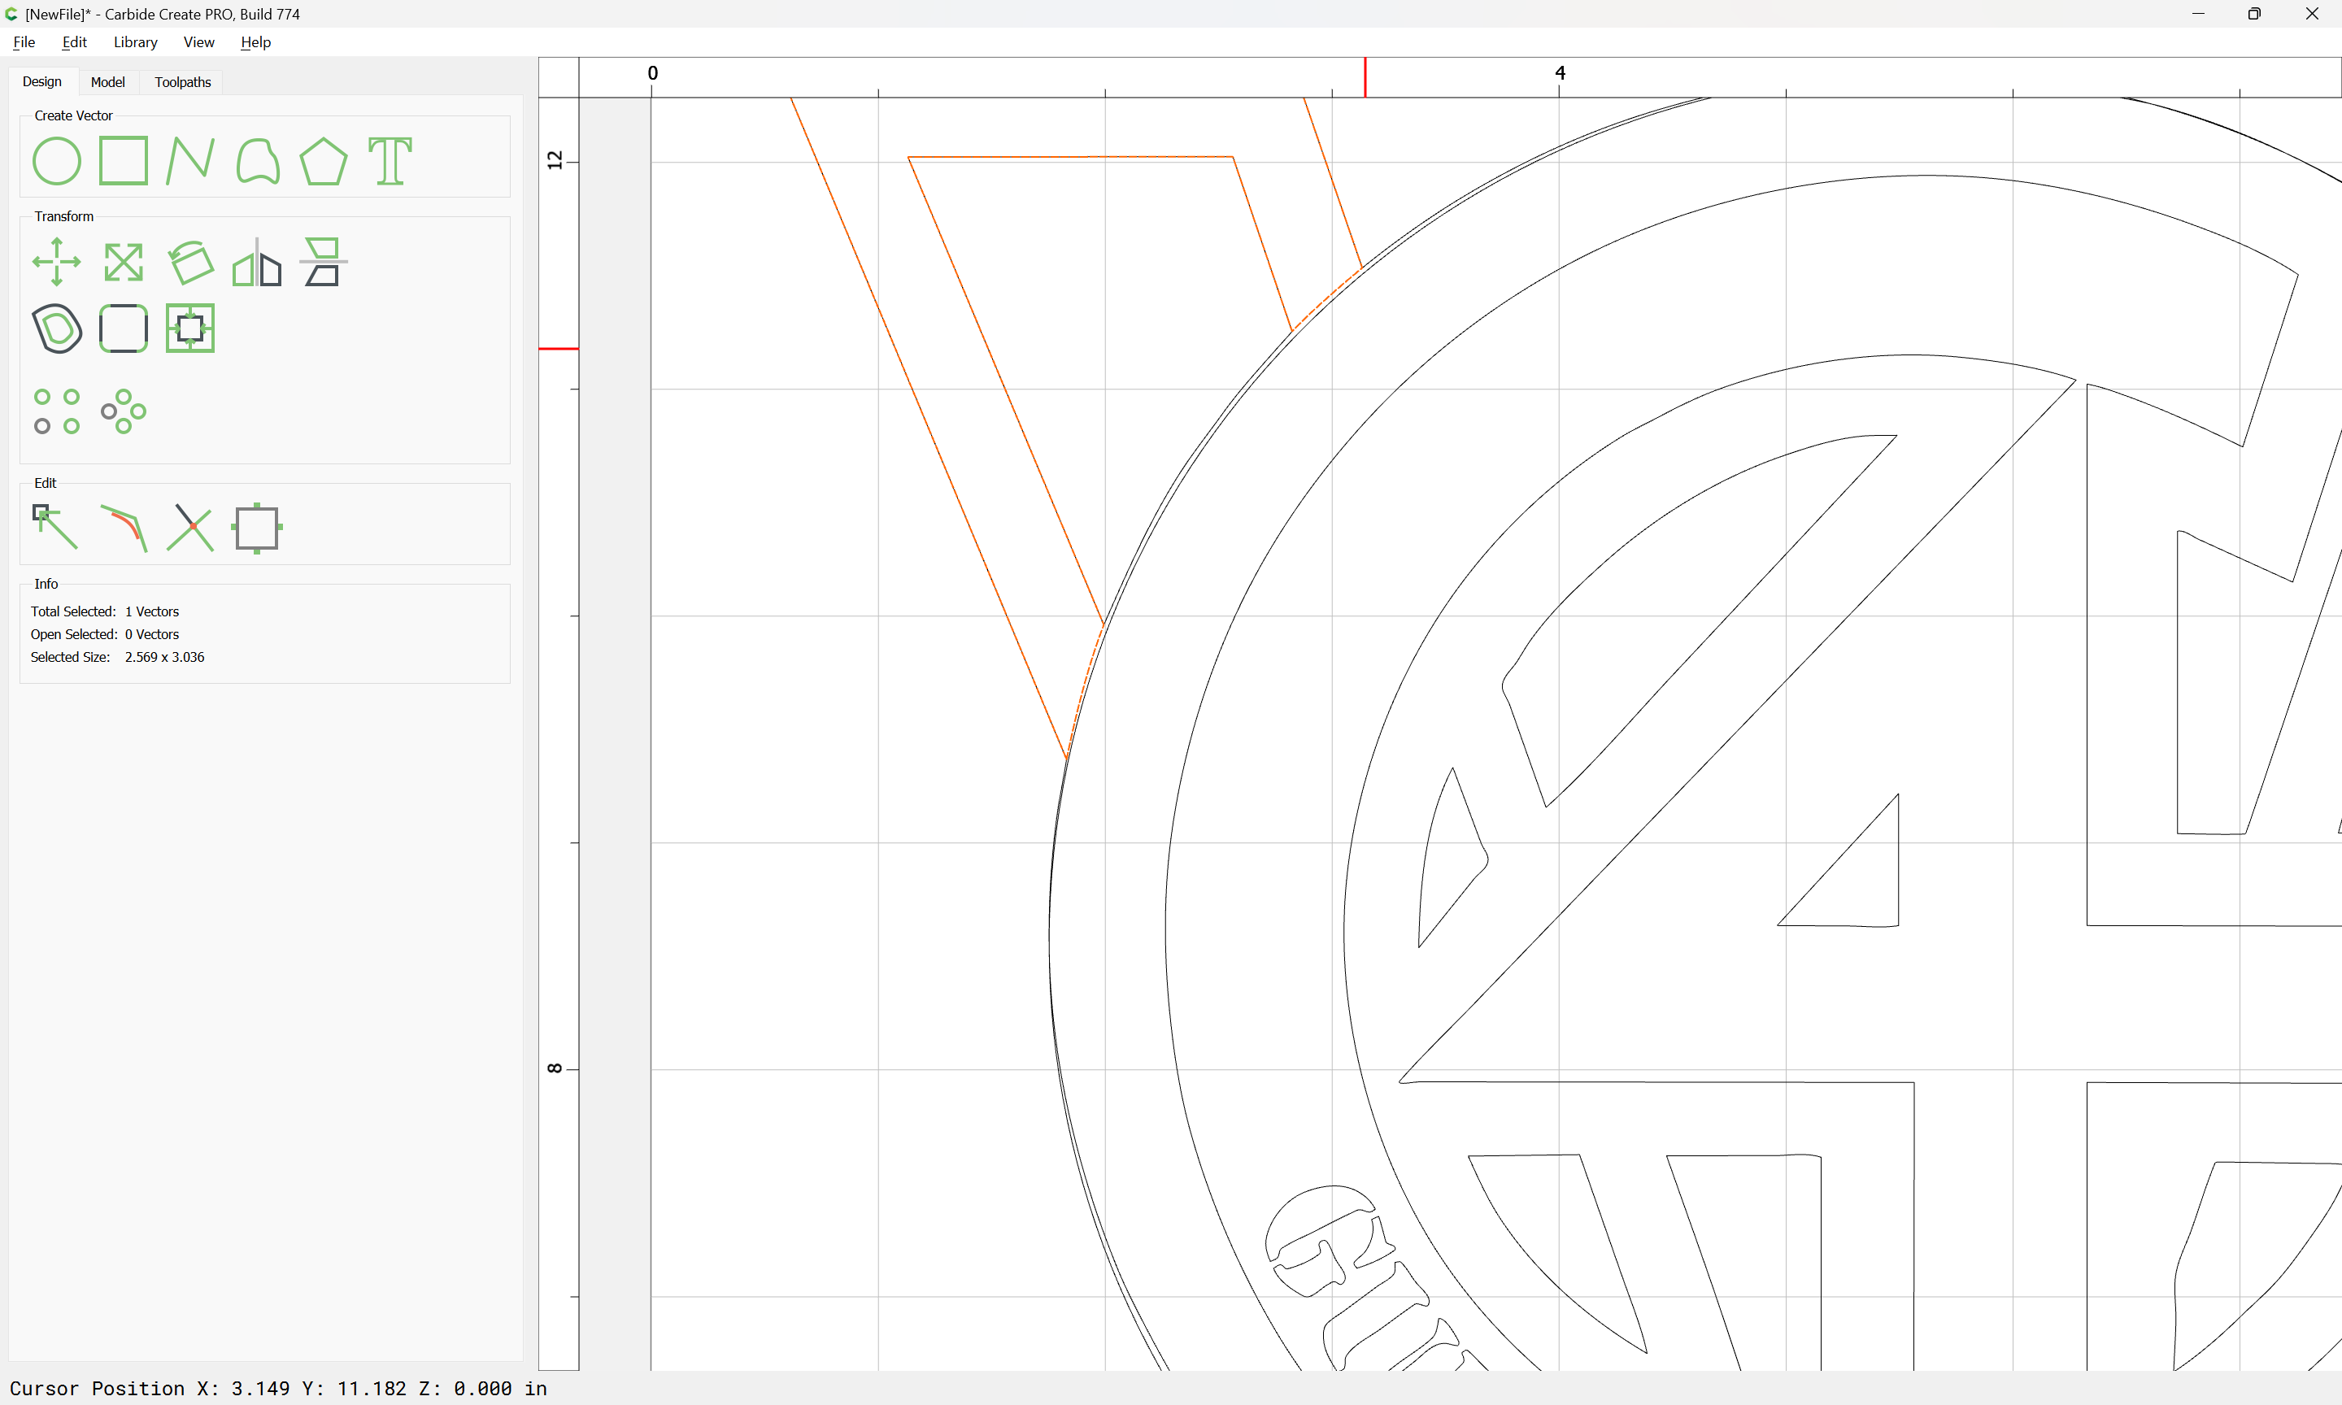Restore down the Carbide Create window
Screen dimensions: 2342x1405
pyautogui.click(x=2255, y=14)
